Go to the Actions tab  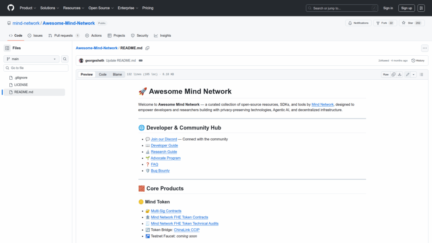(93, 35)
